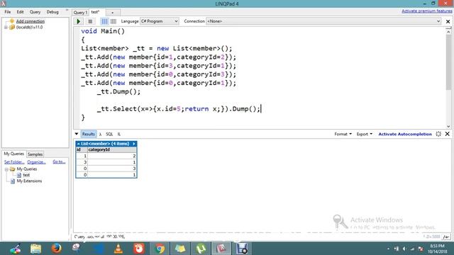Image resolution: width=454 pixels, height=255 pixels.
Task: Open VLC media player from the taskbar
Action: pyautogui.click(x=118, y=249)
